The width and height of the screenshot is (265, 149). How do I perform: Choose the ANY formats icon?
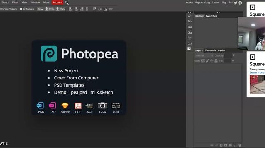click(116, 106)
